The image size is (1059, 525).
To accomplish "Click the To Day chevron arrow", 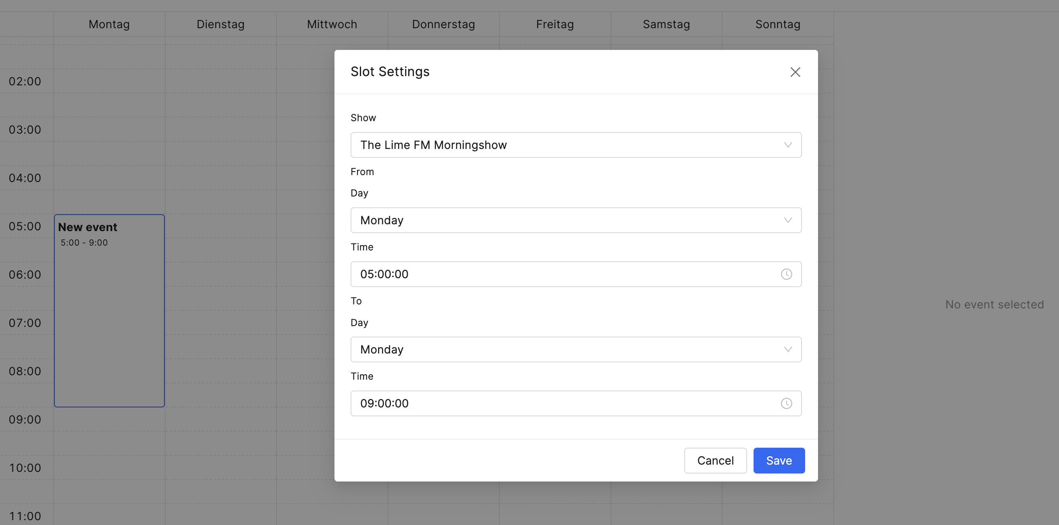I will click(x=788, y=349).
